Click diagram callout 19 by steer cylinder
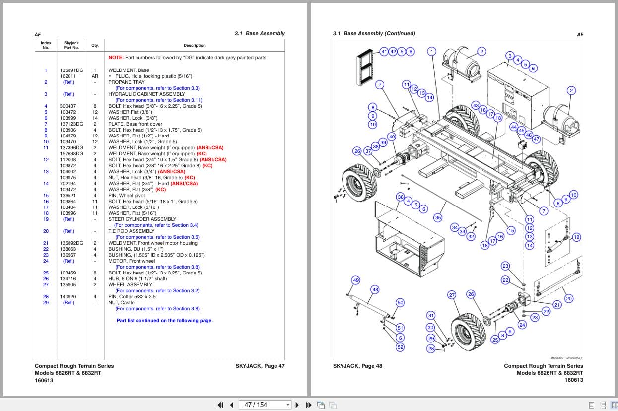This screenshot has height=411, width=618. (x=576, y=237)
